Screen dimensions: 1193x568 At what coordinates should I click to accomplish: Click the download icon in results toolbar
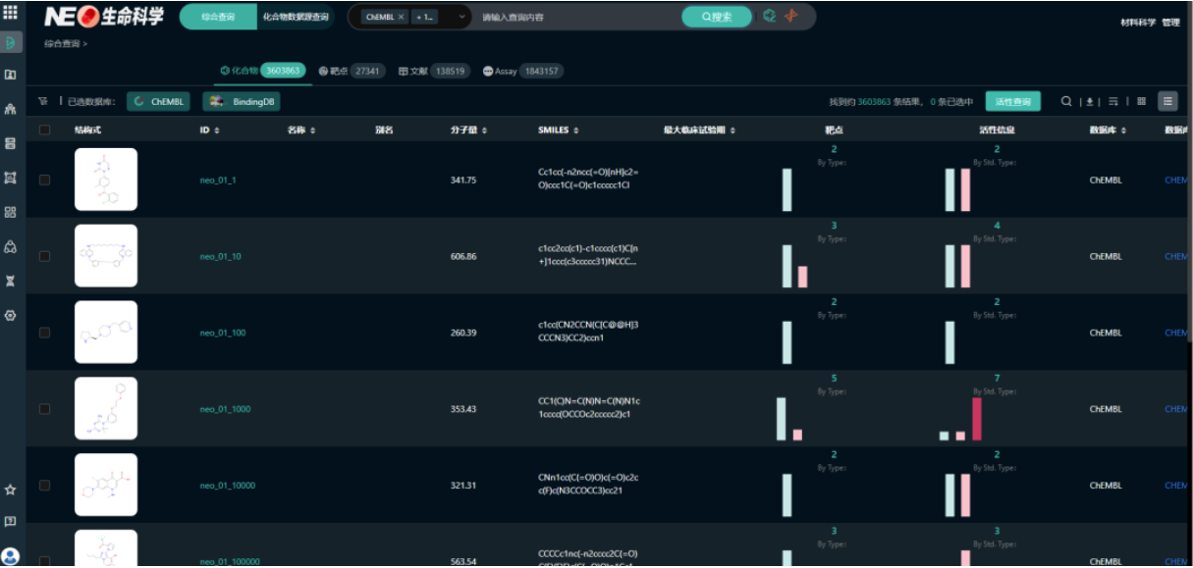[x=1089, y=101]
